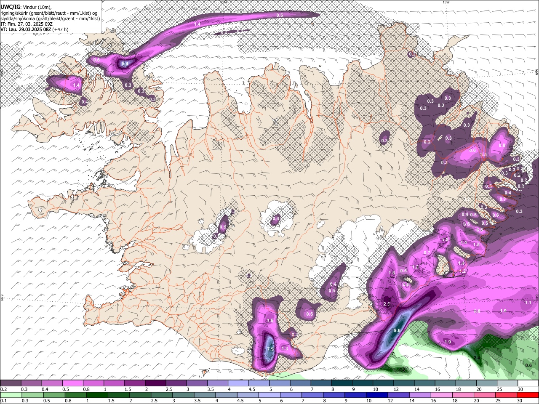Click the 5.4 snowfall value in the Westfjords
Screen dimensions: 539x404
coord(125,64)
